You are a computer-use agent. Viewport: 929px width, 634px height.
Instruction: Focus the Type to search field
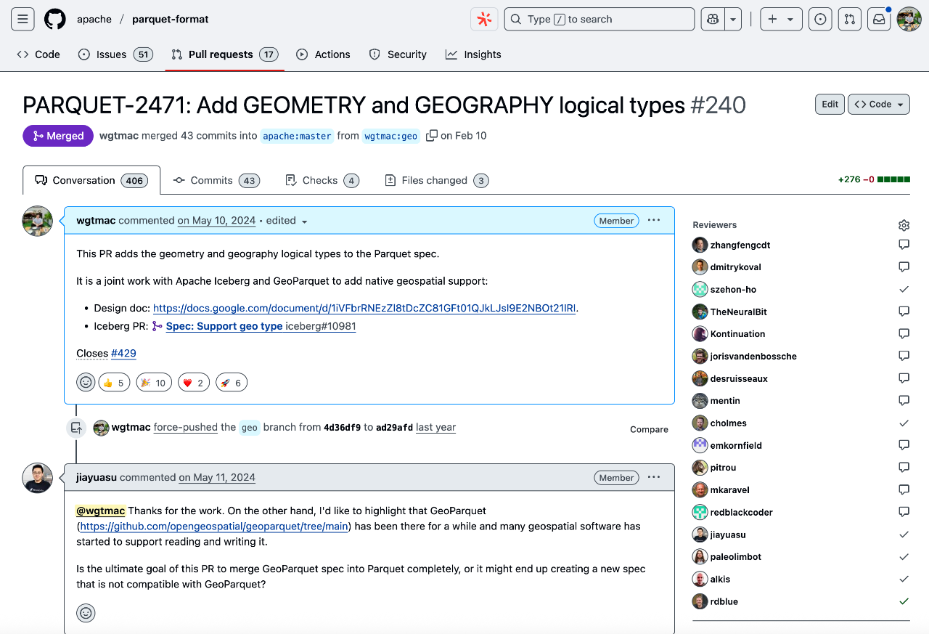tap(599, 20)
